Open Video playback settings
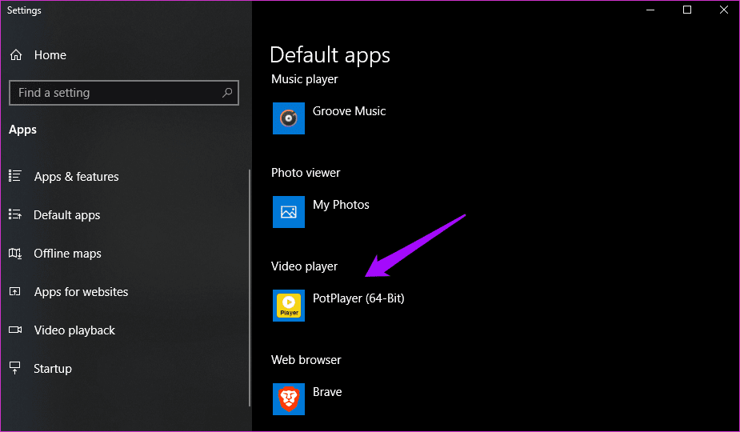The image size is (740, 432). (x=74, y=330)
